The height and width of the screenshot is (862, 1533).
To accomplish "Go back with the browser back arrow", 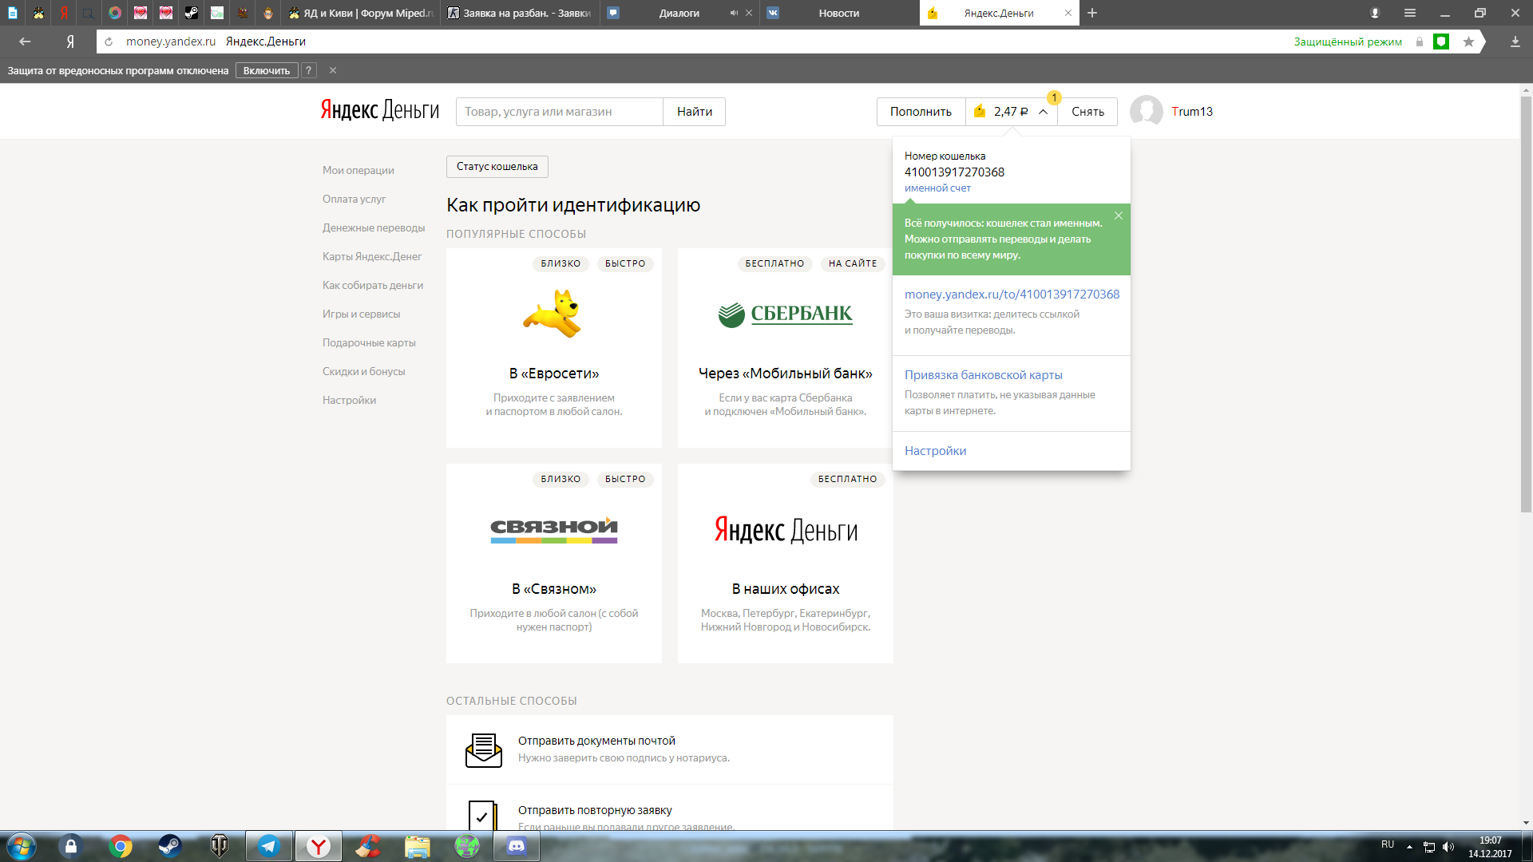I will (x=25, y=42).
